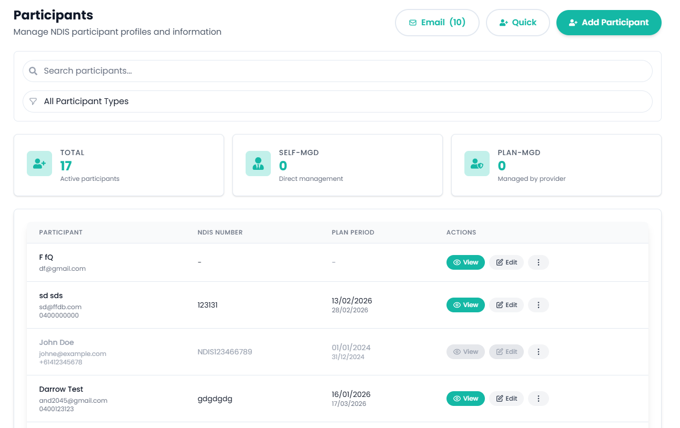Focus the Search participants field
The width and height of the screenshot is (680, 428).
click(342, 71)
